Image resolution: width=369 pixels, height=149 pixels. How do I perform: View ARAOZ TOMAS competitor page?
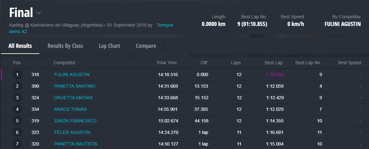click(x=70, y=109)
